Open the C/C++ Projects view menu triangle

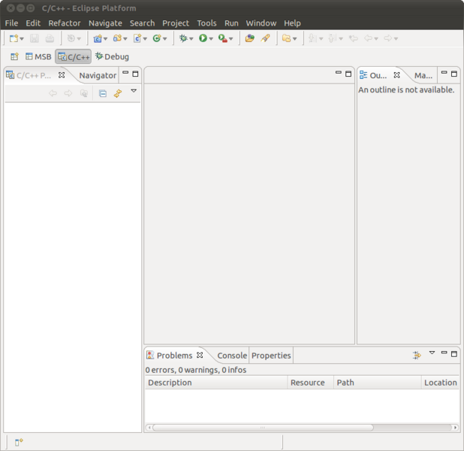(x=134, y=91)
